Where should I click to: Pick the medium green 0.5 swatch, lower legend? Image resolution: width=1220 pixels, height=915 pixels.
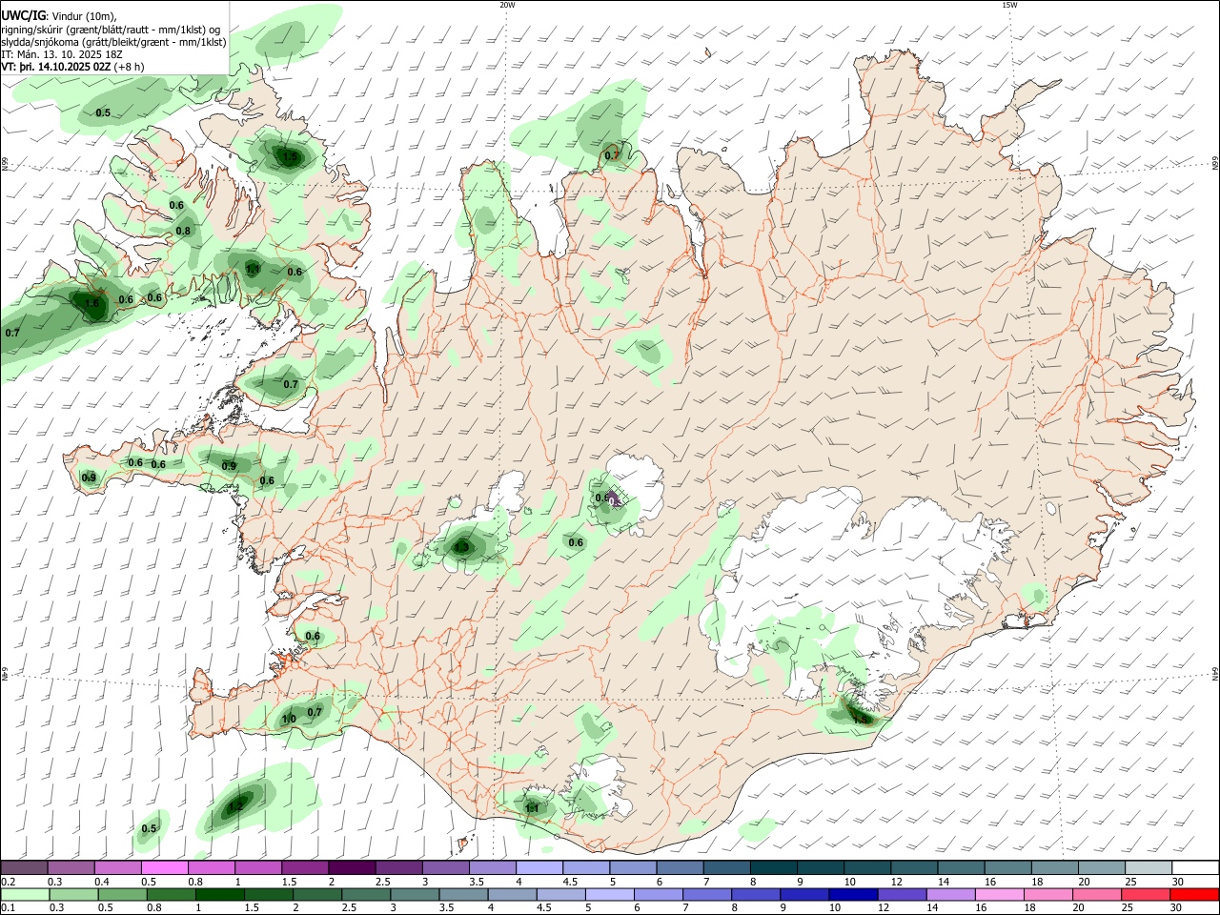point(123,894)
